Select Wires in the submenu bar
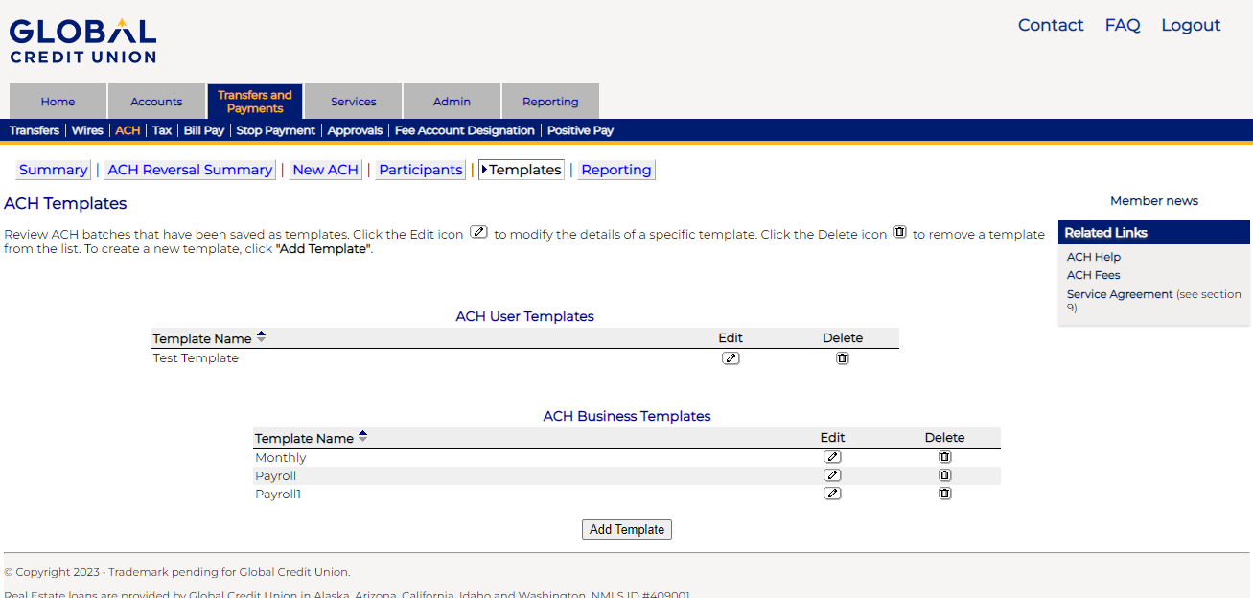This screenshot has width=1253, height=598. point(87,130)
